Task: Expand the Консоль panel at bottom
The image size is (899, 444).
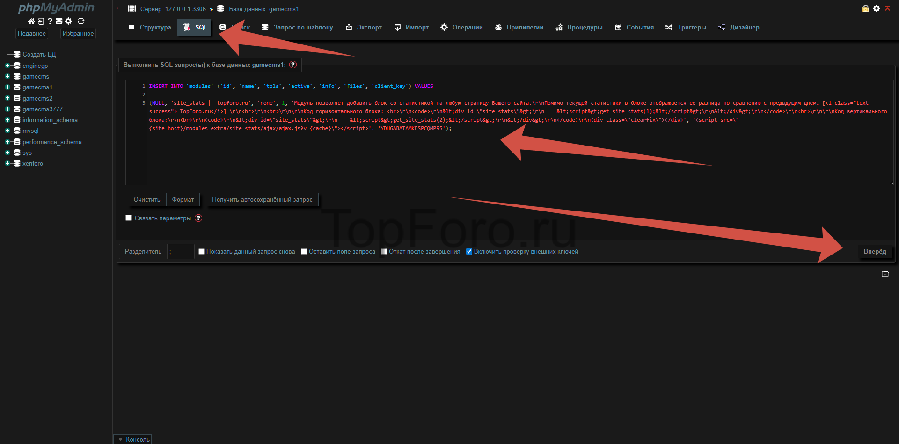Action: (x=133, y=439)
